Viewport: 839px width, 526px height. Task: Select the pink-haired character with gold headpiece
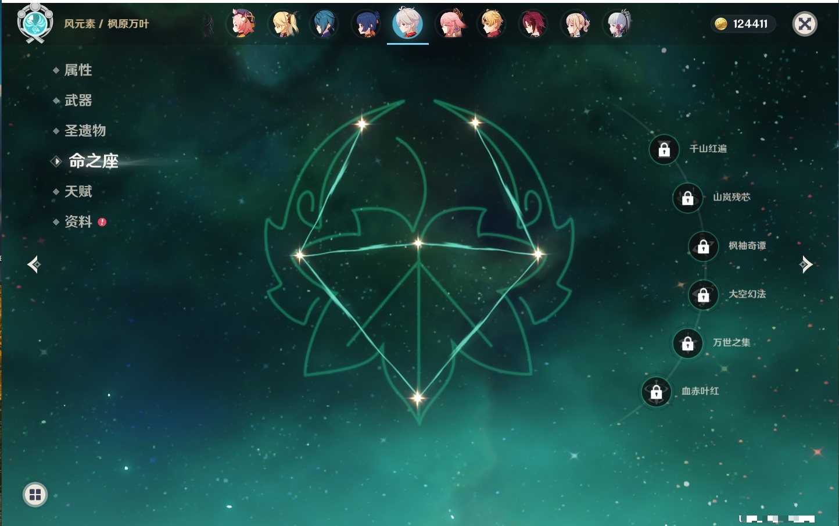pyautogui.click(x=450, y=24)
